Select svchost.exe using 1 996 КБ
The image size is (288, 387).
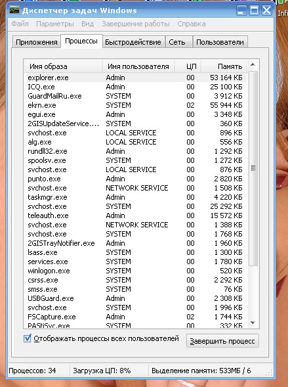coord(135,307)
